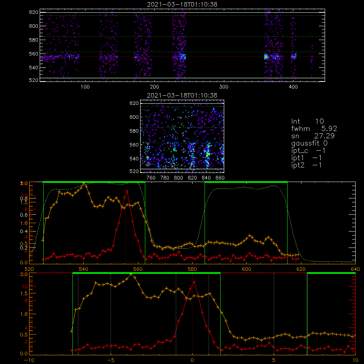The image size is (364, 364).
Task: Click y-axis label 540 on top plot
Action: pos(33,68)
